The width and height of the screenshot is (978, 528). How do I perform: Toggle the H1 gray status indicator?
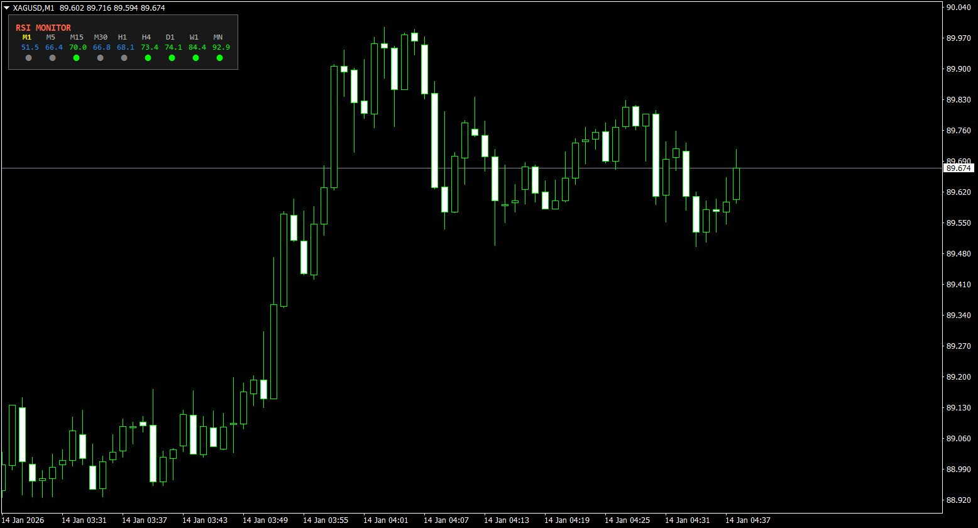(123, 57)
